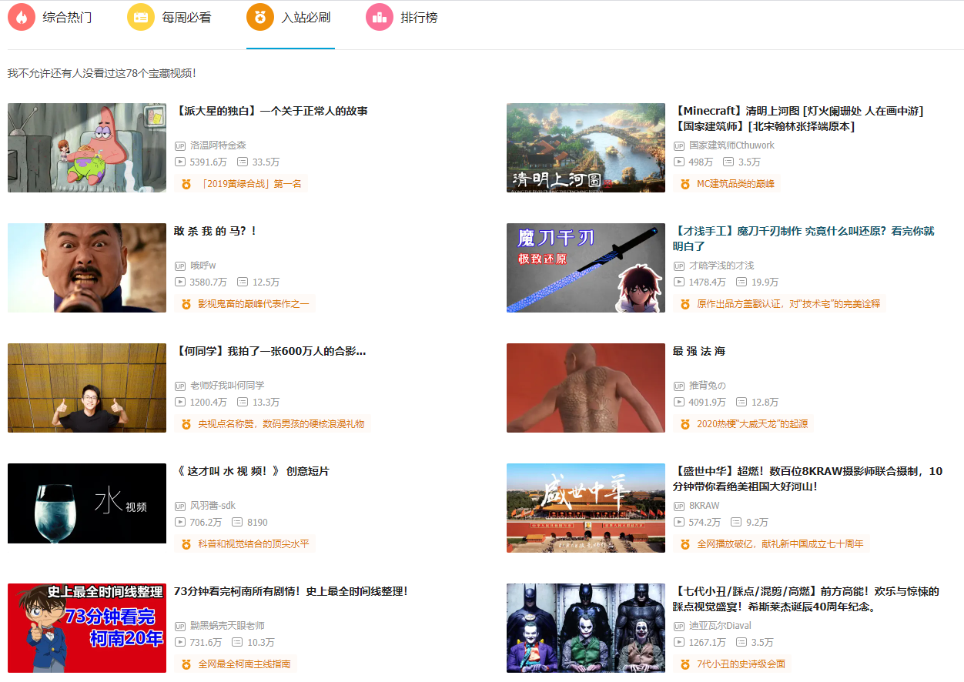Click the UP badge before 国家建筑师Cthuwork

click(x=679, y=145)
